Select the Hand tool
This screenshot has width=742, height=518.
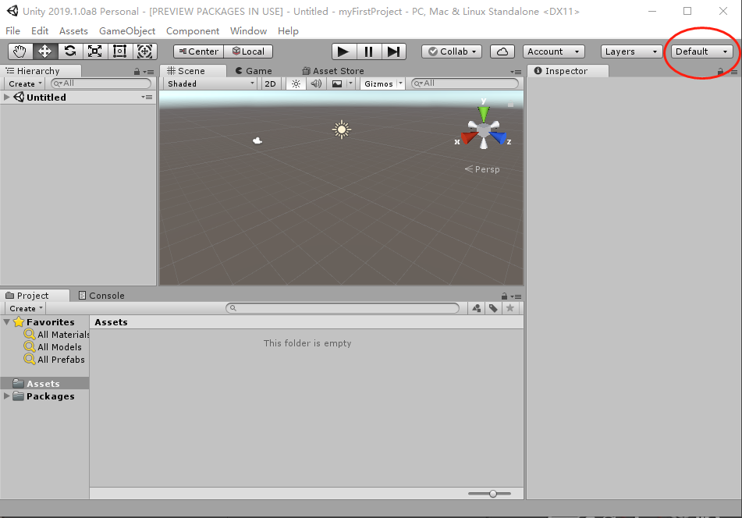pos(19,51)
